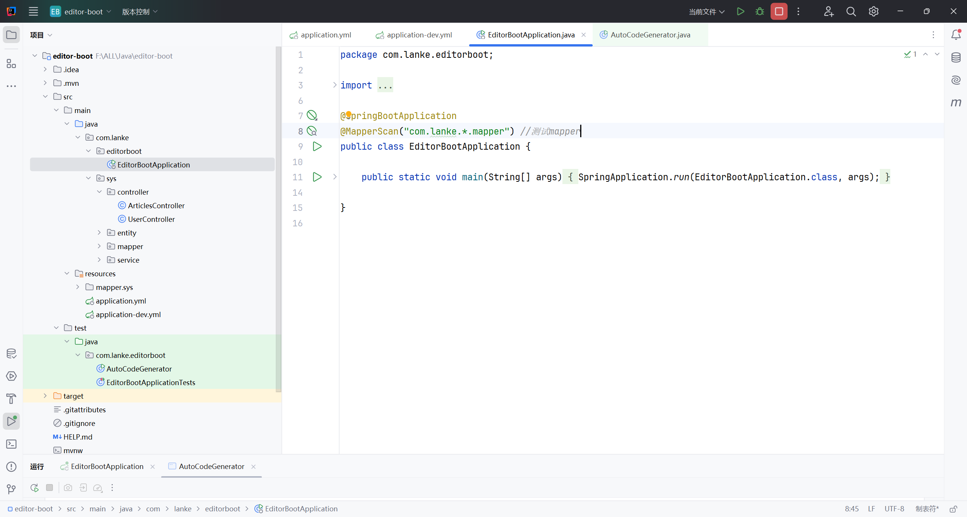Click the Run button in top toolbar
Screen dimensions: 967x517
pyautogui.click(x=740, y=11)
